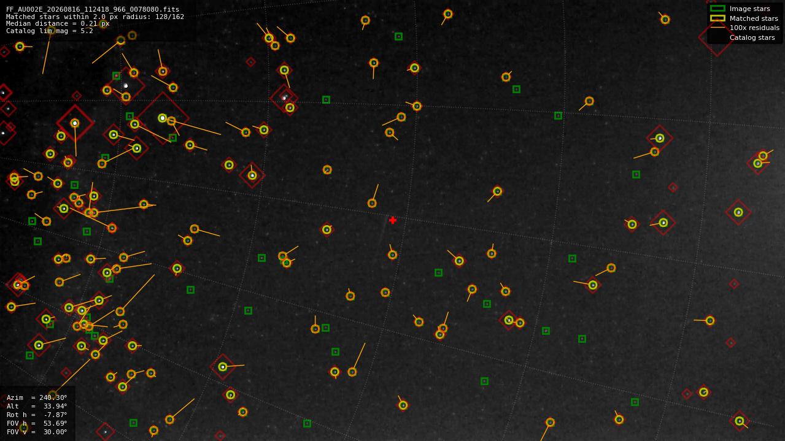Image resolution: width=785 pixels, height=441 pixels.
Task: Click the orange 100x residuals legend line
Action: [x=717, y=28]
